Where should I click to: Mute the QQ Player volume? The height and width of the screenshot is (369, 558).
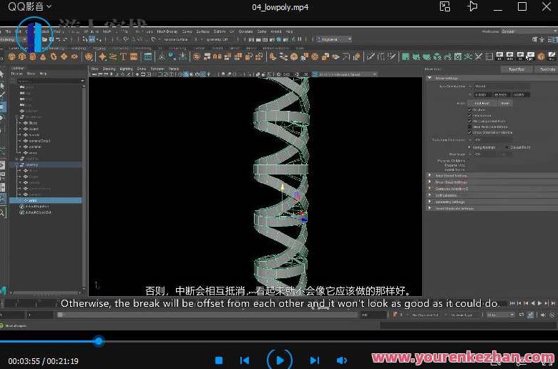tap(341, 360)
